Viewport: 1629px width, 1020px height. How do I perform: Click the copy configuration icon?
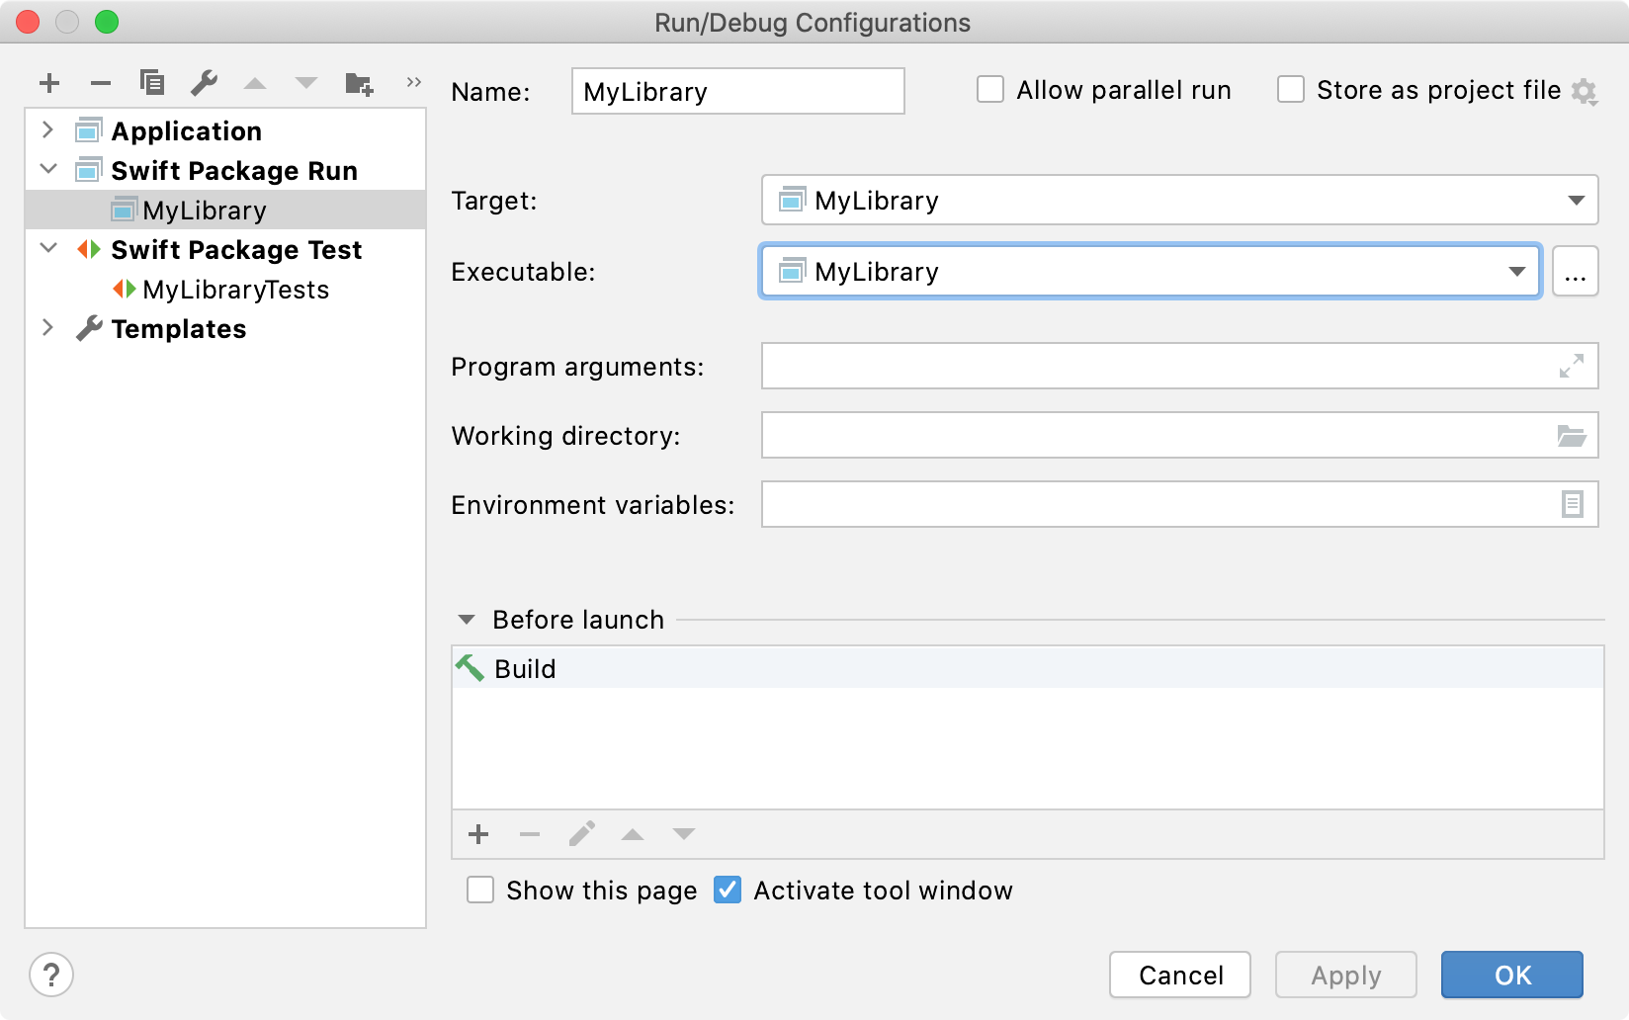pyautogui.click(x=152, y=83)
